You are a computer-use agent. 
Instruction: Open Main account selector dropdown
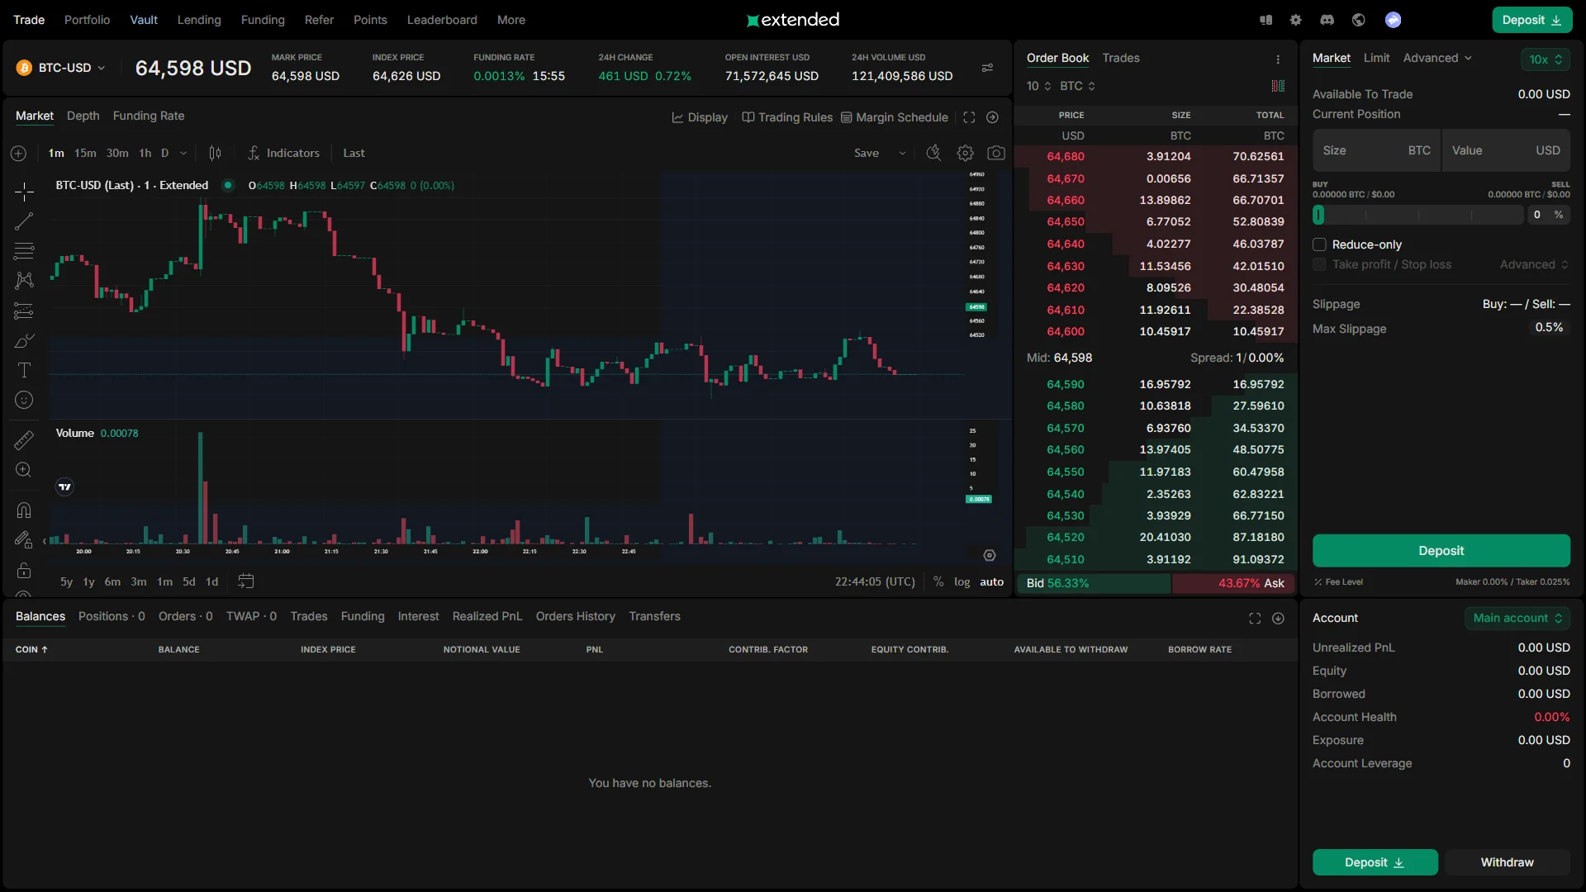point(1517,618)
